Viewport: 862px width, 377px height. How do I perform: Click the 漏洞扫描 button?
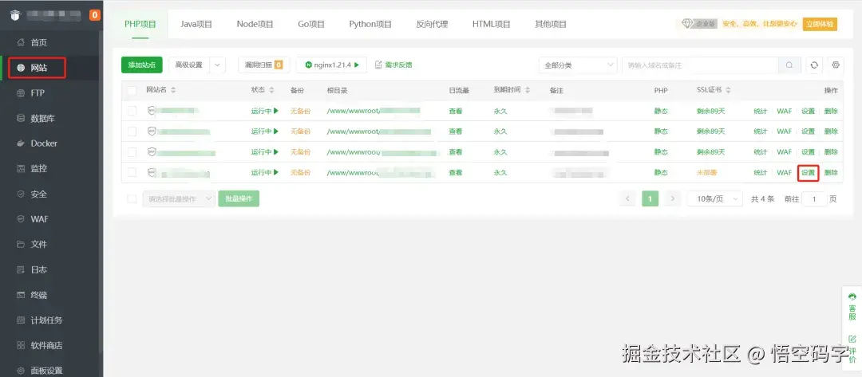pyautogui.click(x=264, y=65)
